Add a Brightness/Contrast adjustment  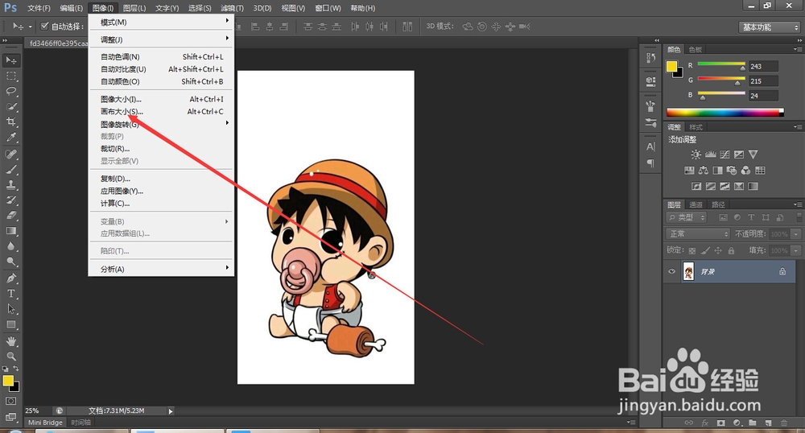[696, 155]
